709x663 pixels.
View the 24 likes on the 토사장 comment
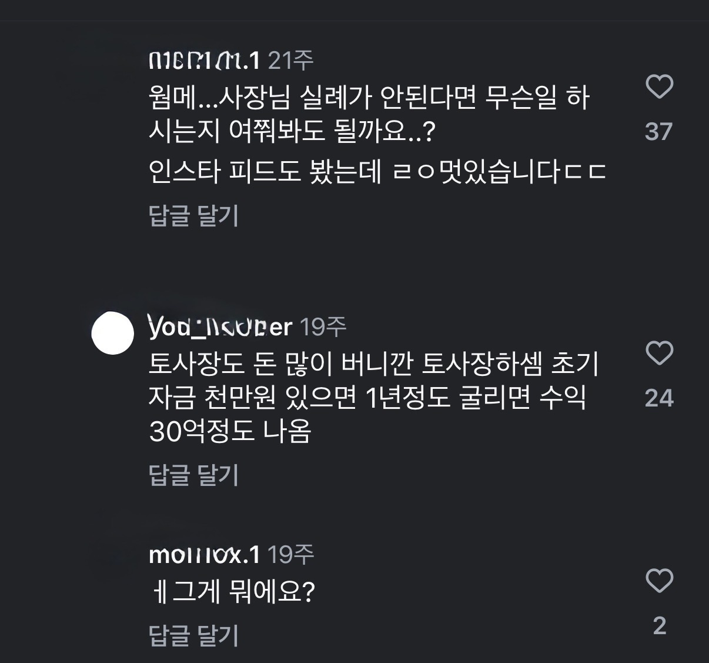tap(658, 398)
